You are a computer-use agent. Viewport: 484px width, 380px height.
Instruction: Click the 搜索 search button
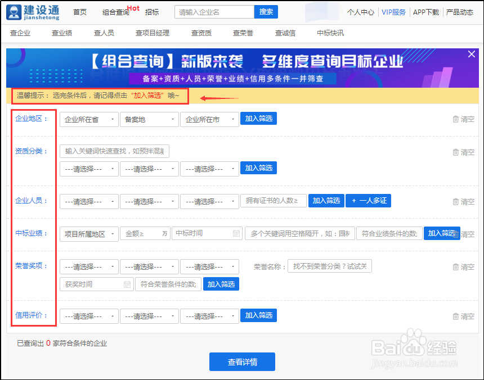(x=266, y=11)
